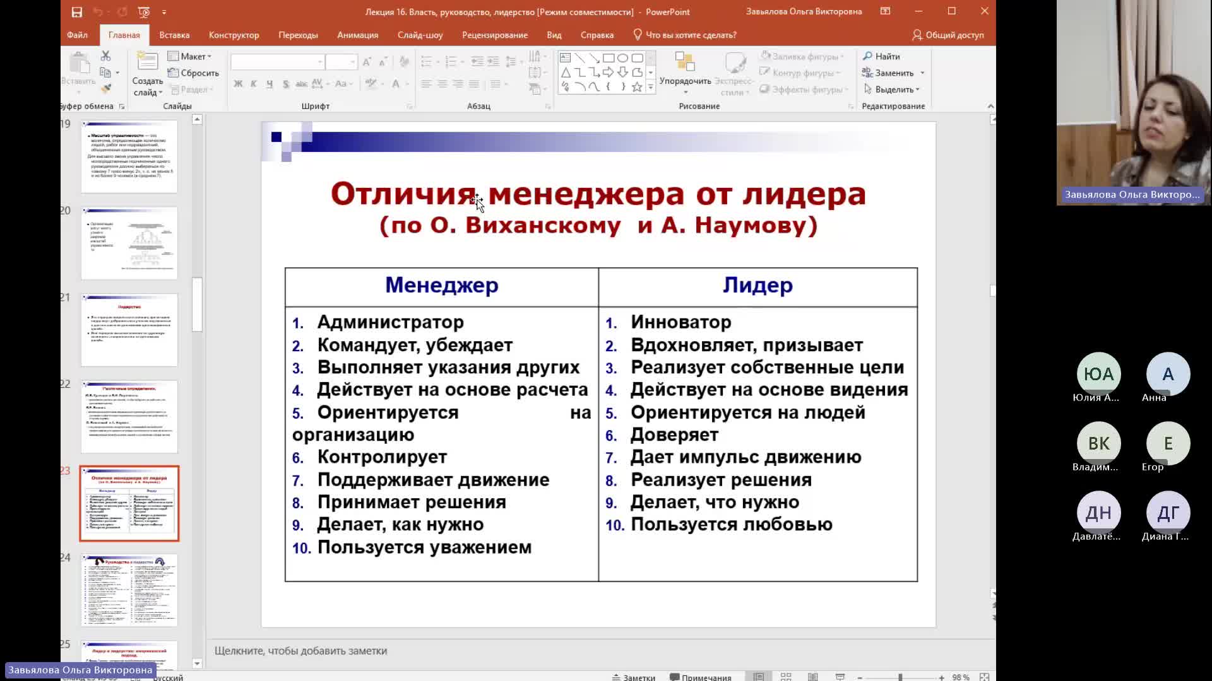This screenshot has width=1212, height=681.
Task: Open the Макет layout dropdown
Action: (x=190, y=56)
